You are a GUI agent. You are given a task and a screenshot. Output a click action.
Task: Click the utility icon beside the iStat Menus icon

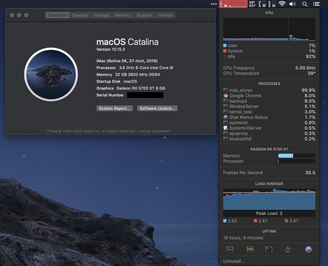[x=288, y=249]
